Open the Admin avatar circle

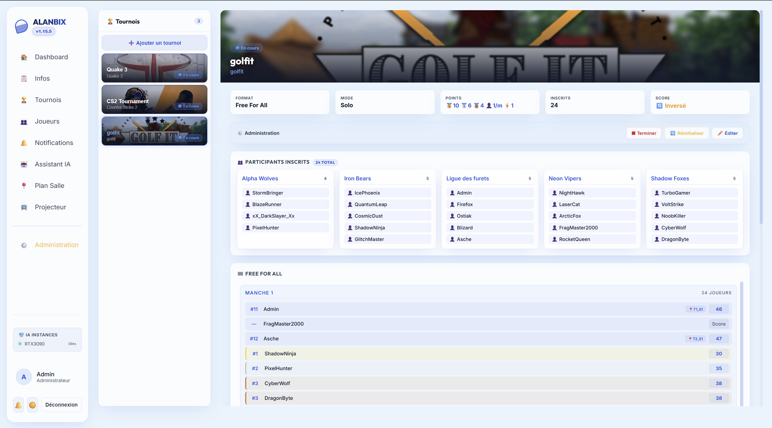click(x=24, y=377)
